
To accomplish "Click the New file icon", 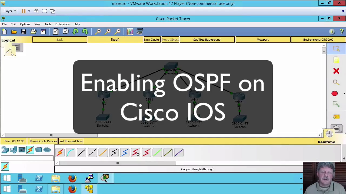I will (x=4, y=32).
